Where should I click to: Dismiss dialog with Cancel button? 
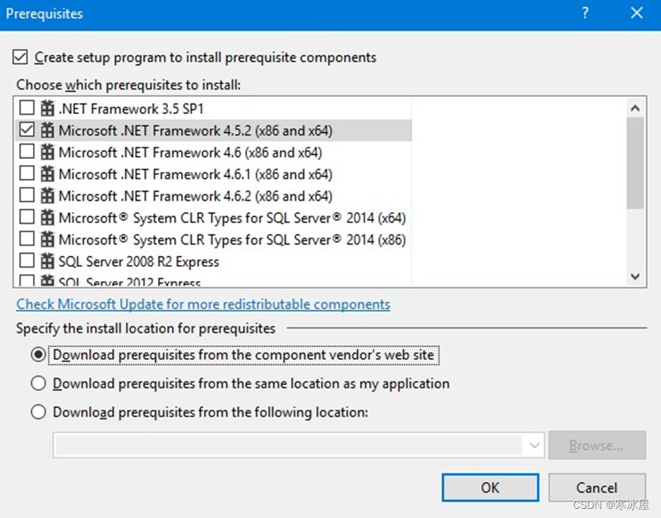point(597,487)
